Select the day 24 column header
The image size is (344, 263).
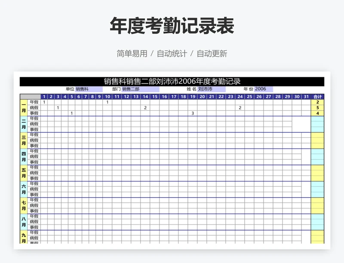point(240,97)
